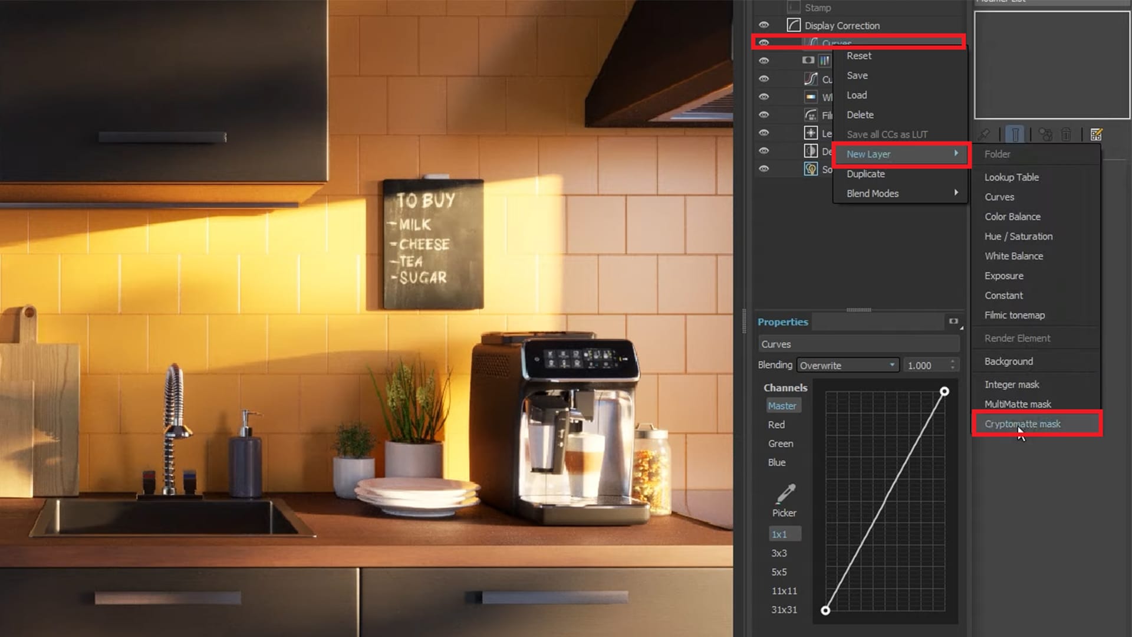Click the Filmic tonemap layer option icon
Image resolution: width=1132 pixels, height=637 pixels.
tap(1015, 315)
